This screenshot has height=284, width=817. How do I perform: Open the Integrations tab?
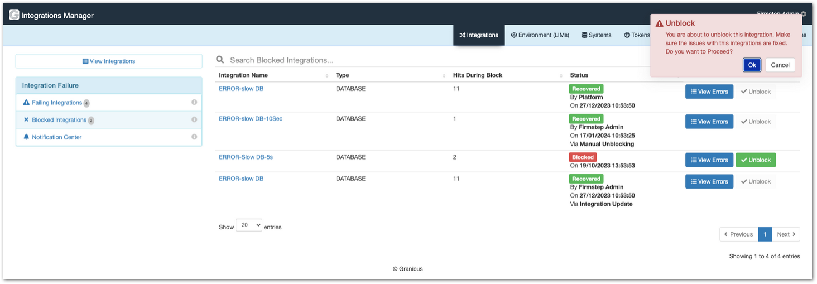[479, 35]
